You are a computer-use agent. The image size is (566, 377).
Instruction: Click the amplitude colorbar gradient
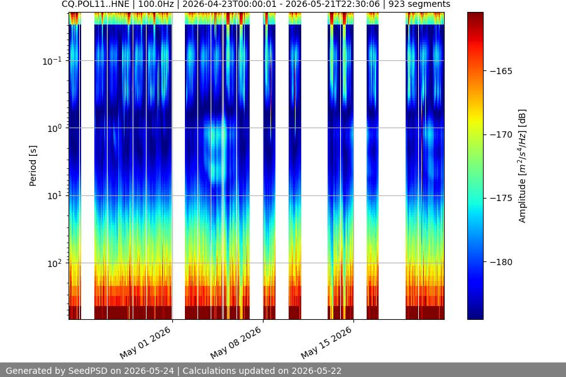point(475,166)
